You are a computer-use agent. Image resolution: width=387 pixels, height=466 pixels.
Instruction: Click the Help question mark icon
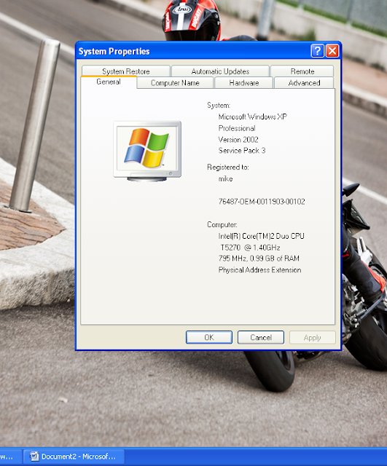point(317,51)
